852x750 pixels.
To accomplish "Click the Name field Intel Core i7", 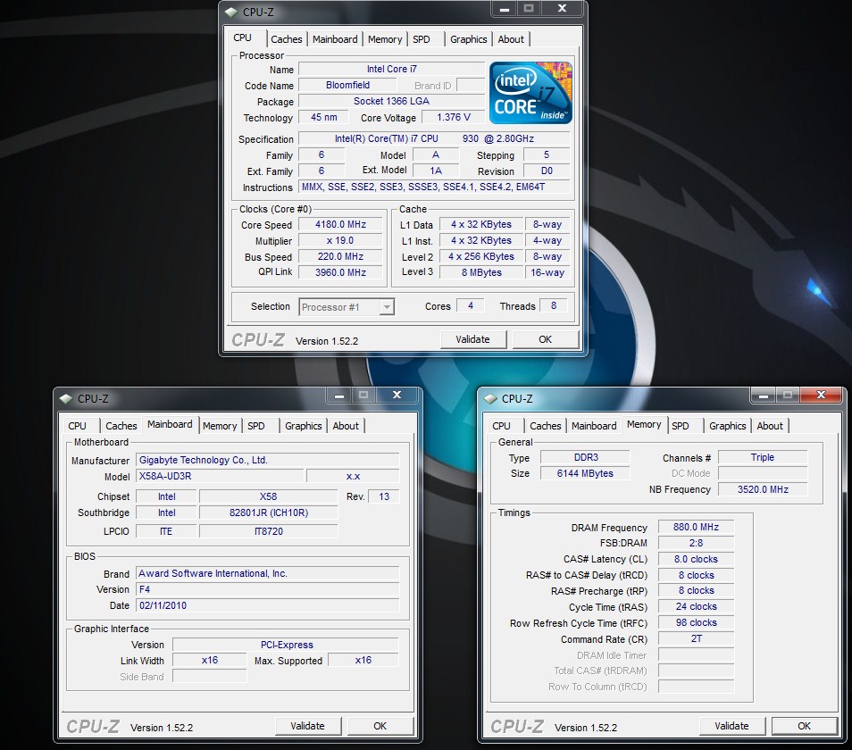I will click(x=391, y=69).
